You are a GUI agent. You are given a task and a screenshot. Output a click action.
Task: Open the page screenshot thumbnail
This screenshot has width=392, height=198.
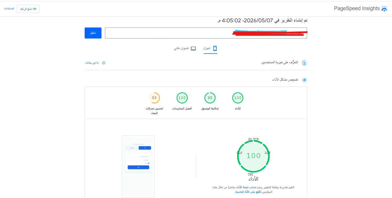tap(138, 166)
